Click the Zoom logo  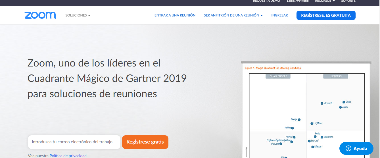click(x=40, y=15)
